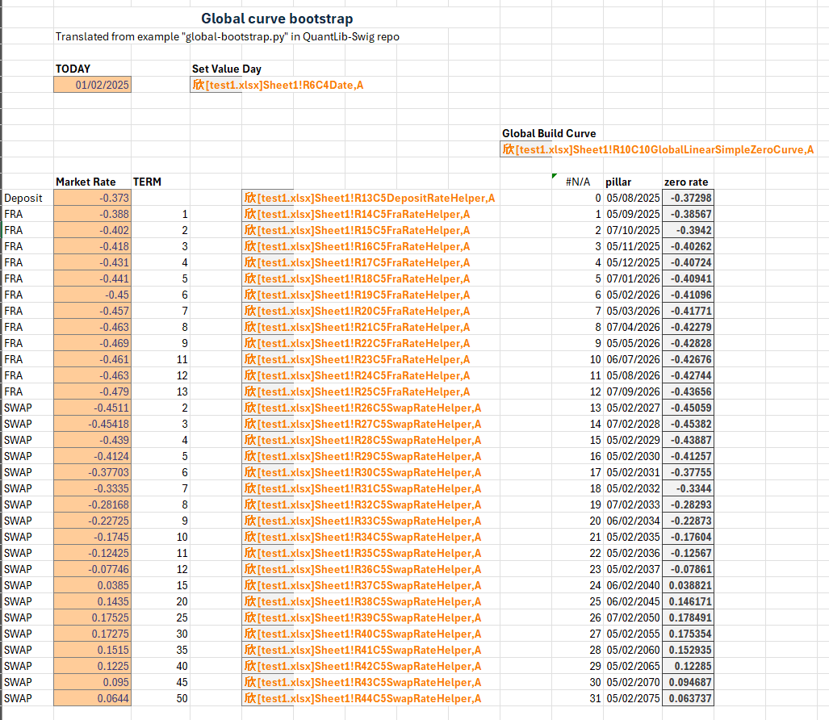Click the "Global curve bootstrap" title cell
The image size is (829, 720).
pos(276,19)
